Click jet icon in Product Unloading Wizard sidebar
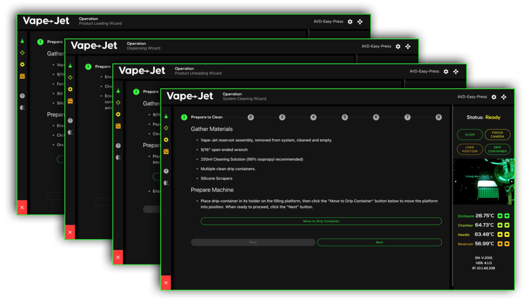Viewport: 531px width, 305px height. [118, 91]
